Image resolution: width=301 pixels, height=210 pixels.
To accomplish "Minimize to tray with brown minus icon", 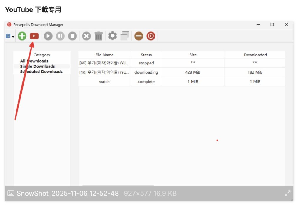I will 138,36.
